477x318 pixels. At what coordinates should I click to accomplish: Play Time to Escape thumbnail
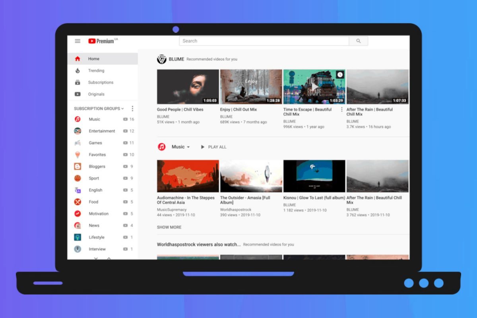(314, 87)
